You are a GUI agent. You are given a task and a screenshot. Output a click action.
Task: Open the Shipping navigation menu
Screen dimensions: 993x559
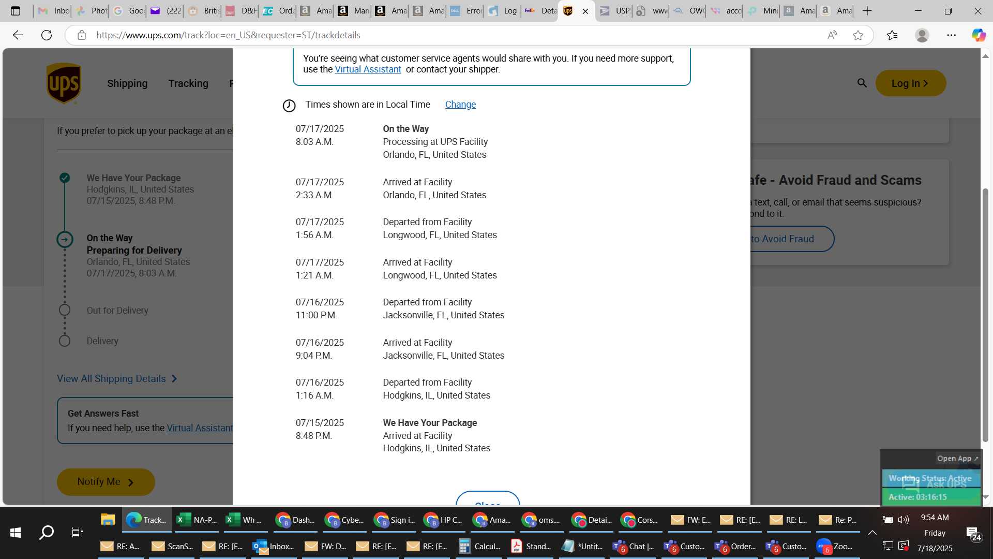point(127,83)
